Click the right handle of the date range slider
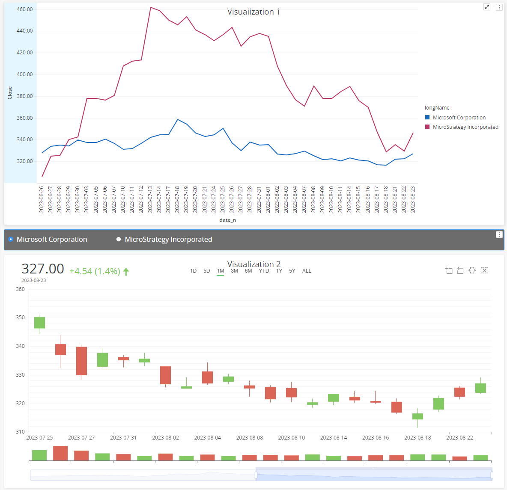Image resolution: width=507 pixels, height=490 pixels. click(491, 474)
